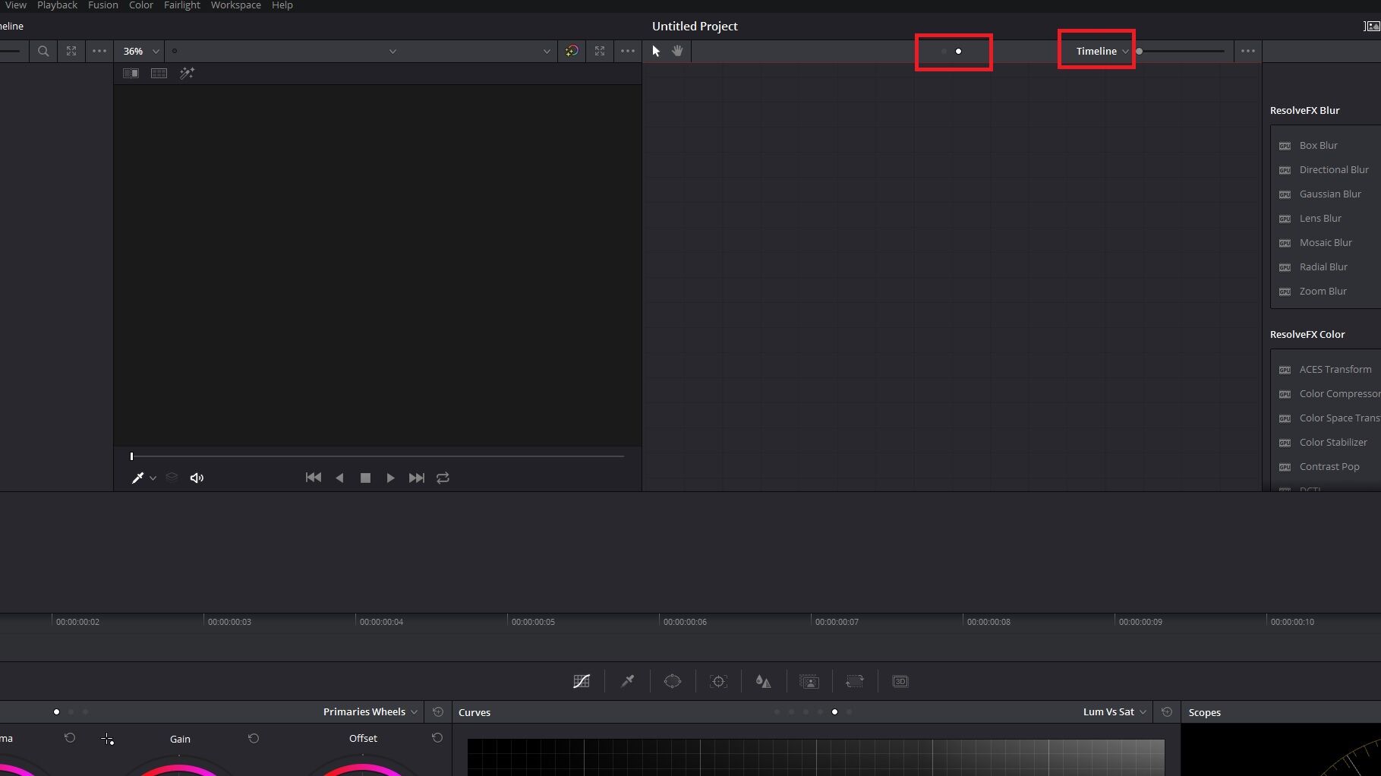Viewport: 1381px width, 776px height.
Task: Expand the gallery panel with arrows icon
Action: [71, 51]
